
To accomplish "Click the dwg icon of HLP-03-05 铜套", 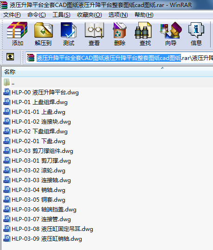I will coord(7,199).
